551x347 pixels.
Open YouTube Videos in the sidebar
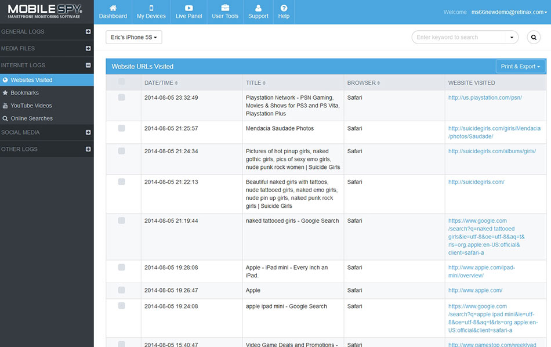click(31, 106)
